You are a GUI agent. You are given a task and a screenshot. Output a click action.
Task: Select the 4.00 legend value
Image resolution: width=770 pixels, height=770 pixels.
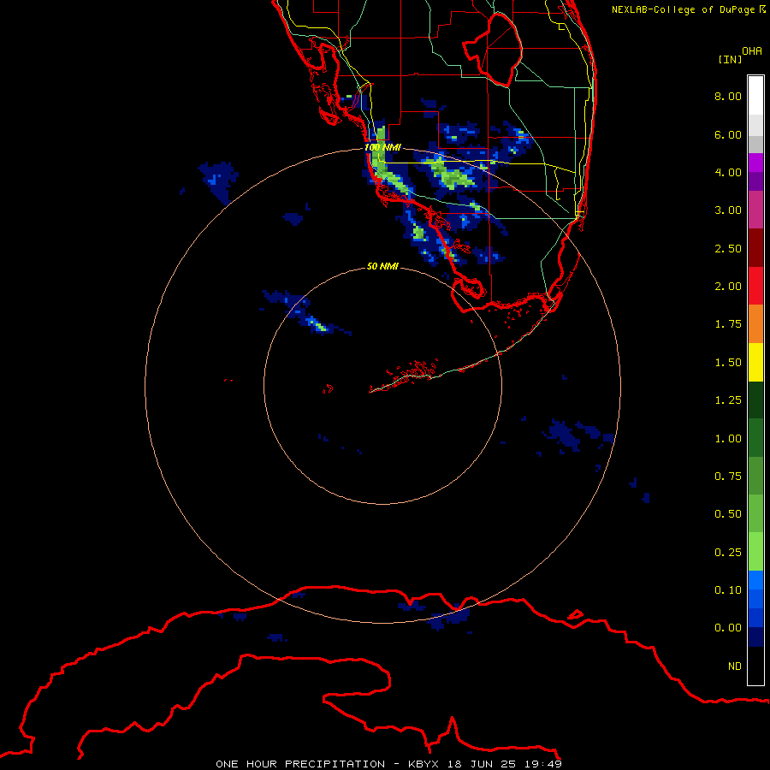(728, 172)
